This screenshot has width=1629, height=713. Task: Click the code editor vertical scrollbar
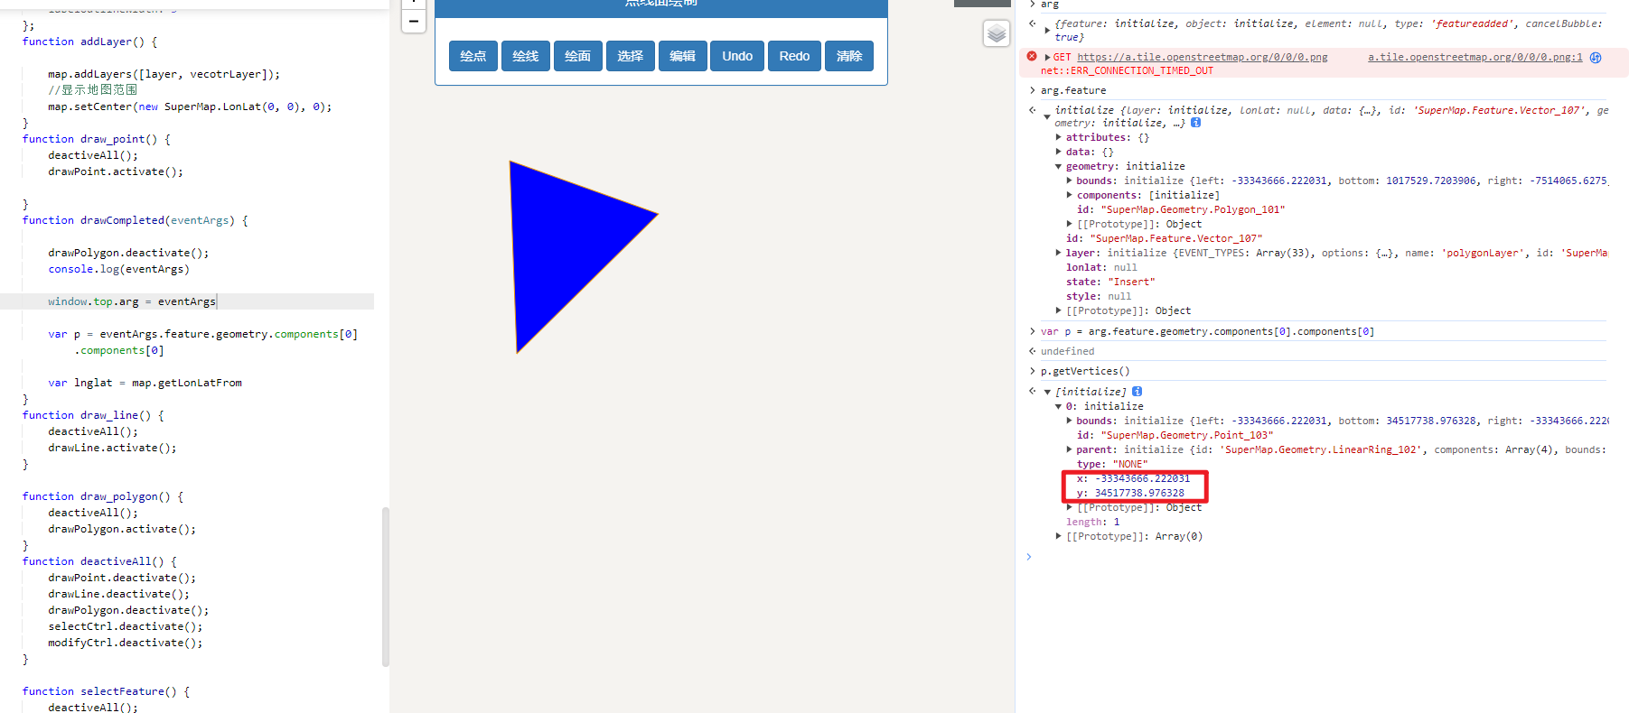pyautogui.click(x=386, y=587)
